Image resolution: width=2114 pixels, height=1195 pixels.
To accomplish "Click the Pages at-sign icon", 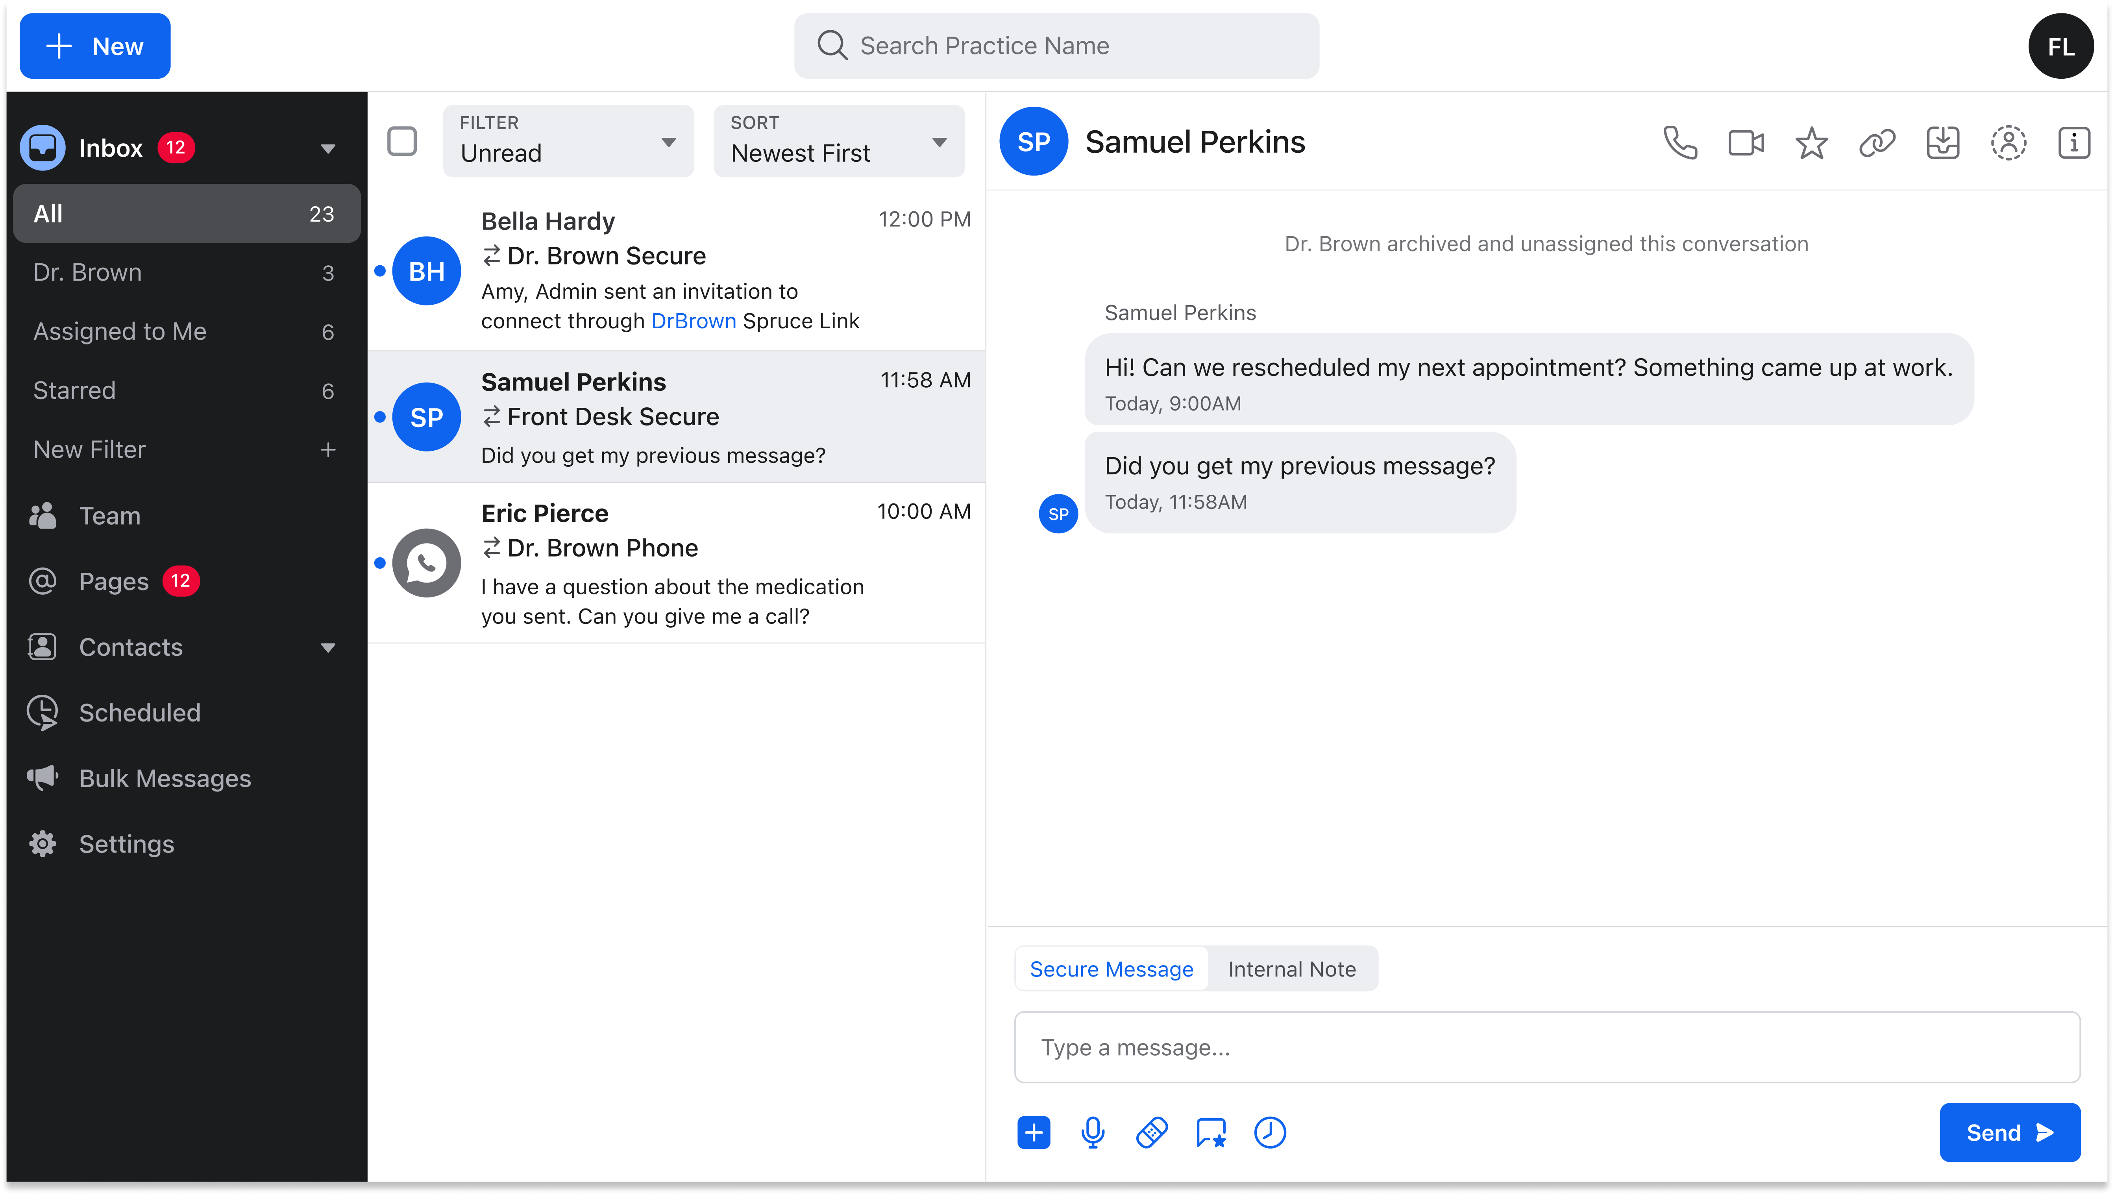I will (x=43, y=581).
